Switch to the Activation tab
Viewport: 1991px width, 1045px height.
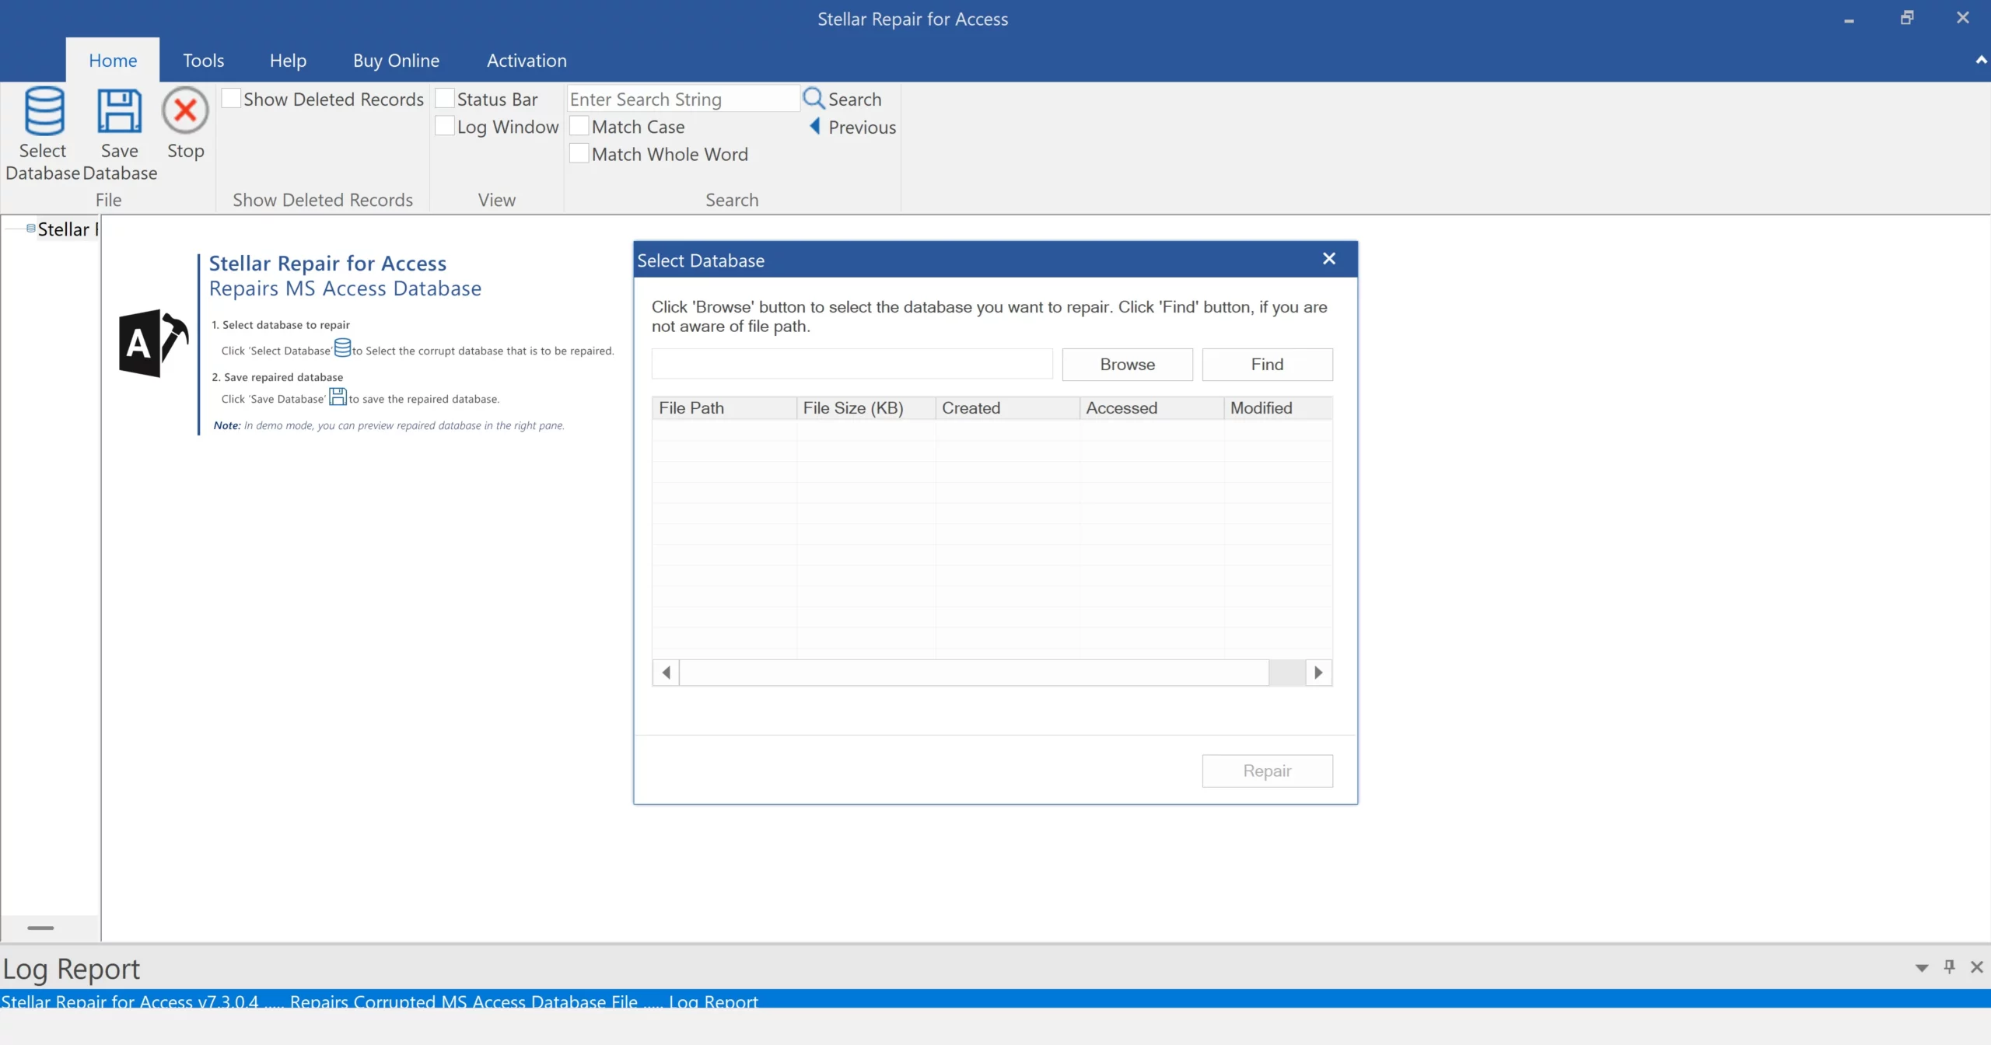527,61
